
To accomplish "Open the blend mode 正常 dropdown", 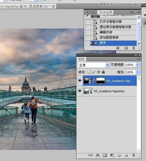I will 94,65.
